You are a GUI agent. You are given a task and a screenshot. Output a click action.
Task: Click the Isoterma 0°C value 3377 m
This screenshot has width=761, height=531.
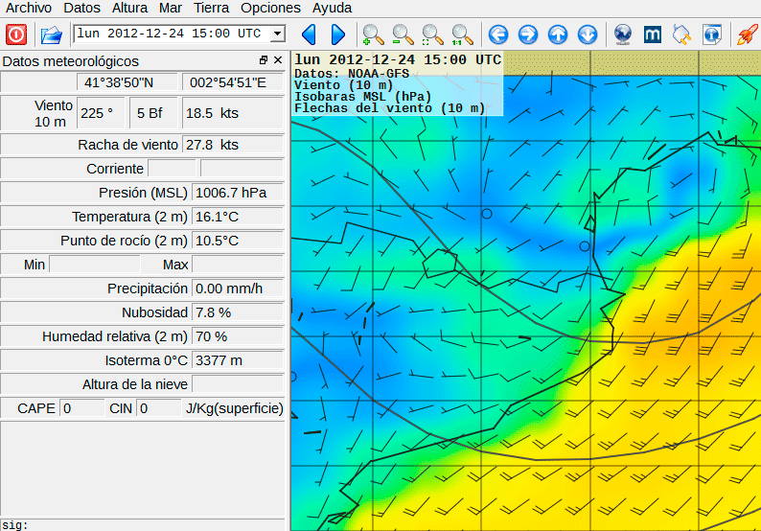(x=238, y=360)
